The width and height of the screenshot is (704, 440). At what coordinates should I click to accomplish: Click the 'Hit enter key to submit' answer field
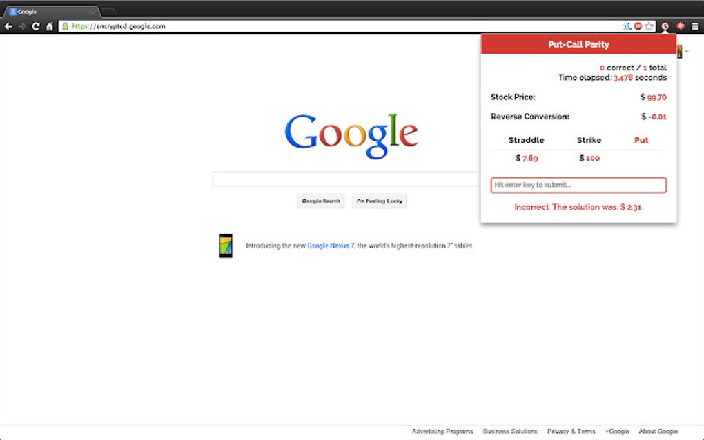578,185
